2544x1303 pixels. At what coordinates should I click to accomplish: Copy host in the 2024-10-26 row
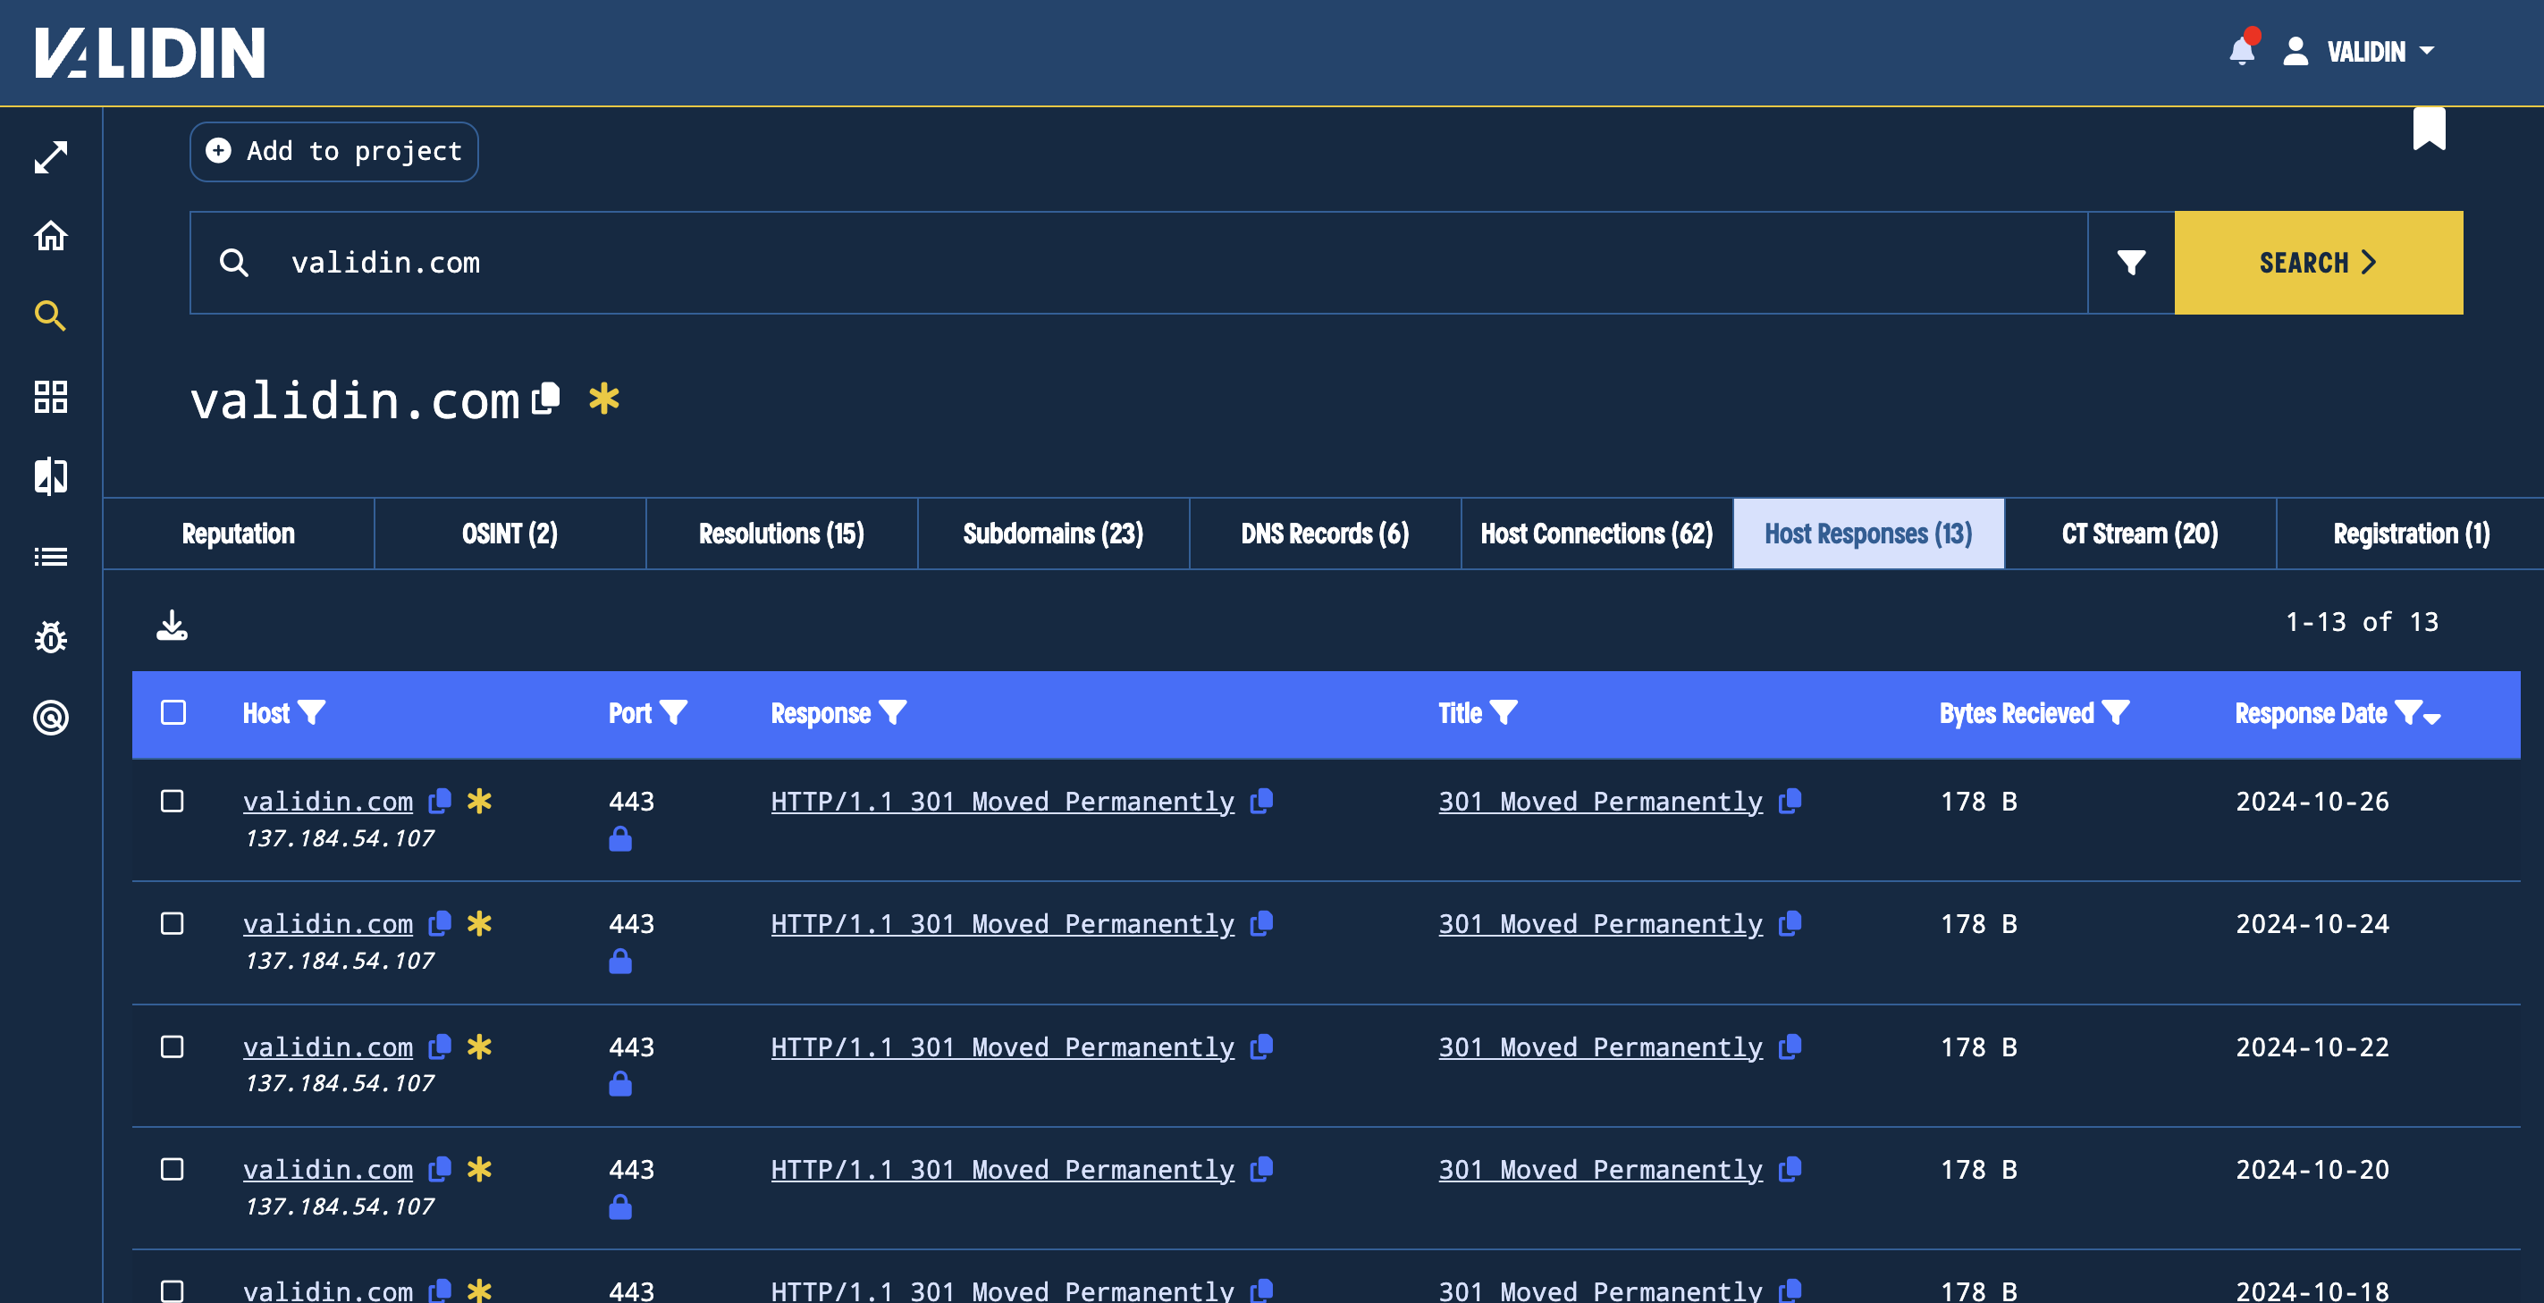point(440,801)
